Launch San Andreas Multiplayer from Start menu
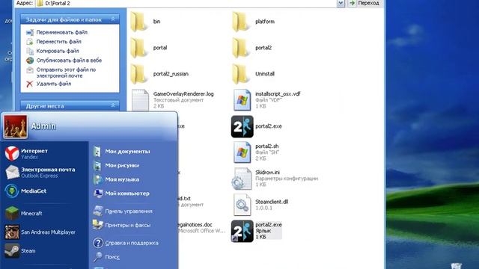 (x=40, y=232)
